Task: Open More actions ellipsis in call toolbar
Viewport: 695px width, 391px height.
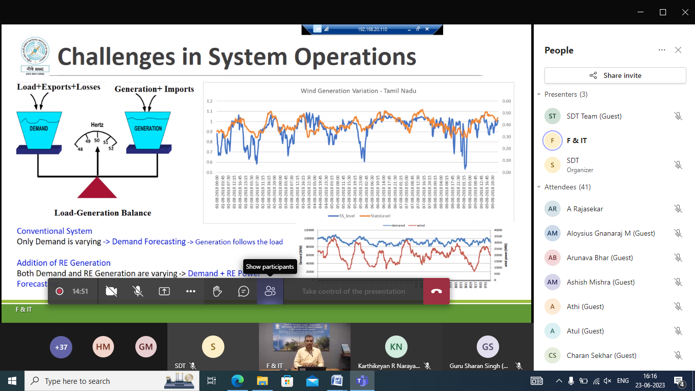Action: click(x=191, y=291)
